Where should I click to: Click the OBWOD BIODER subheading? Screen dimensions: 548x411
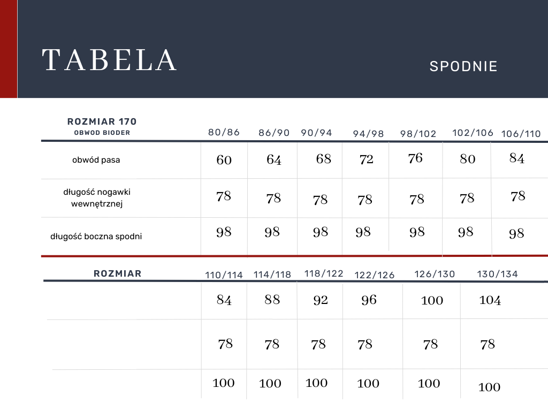[102, 133]
